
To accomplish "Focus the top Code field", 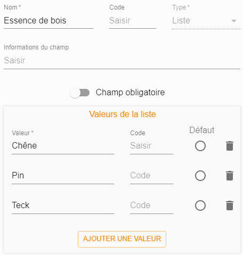I will pos(133,21).
